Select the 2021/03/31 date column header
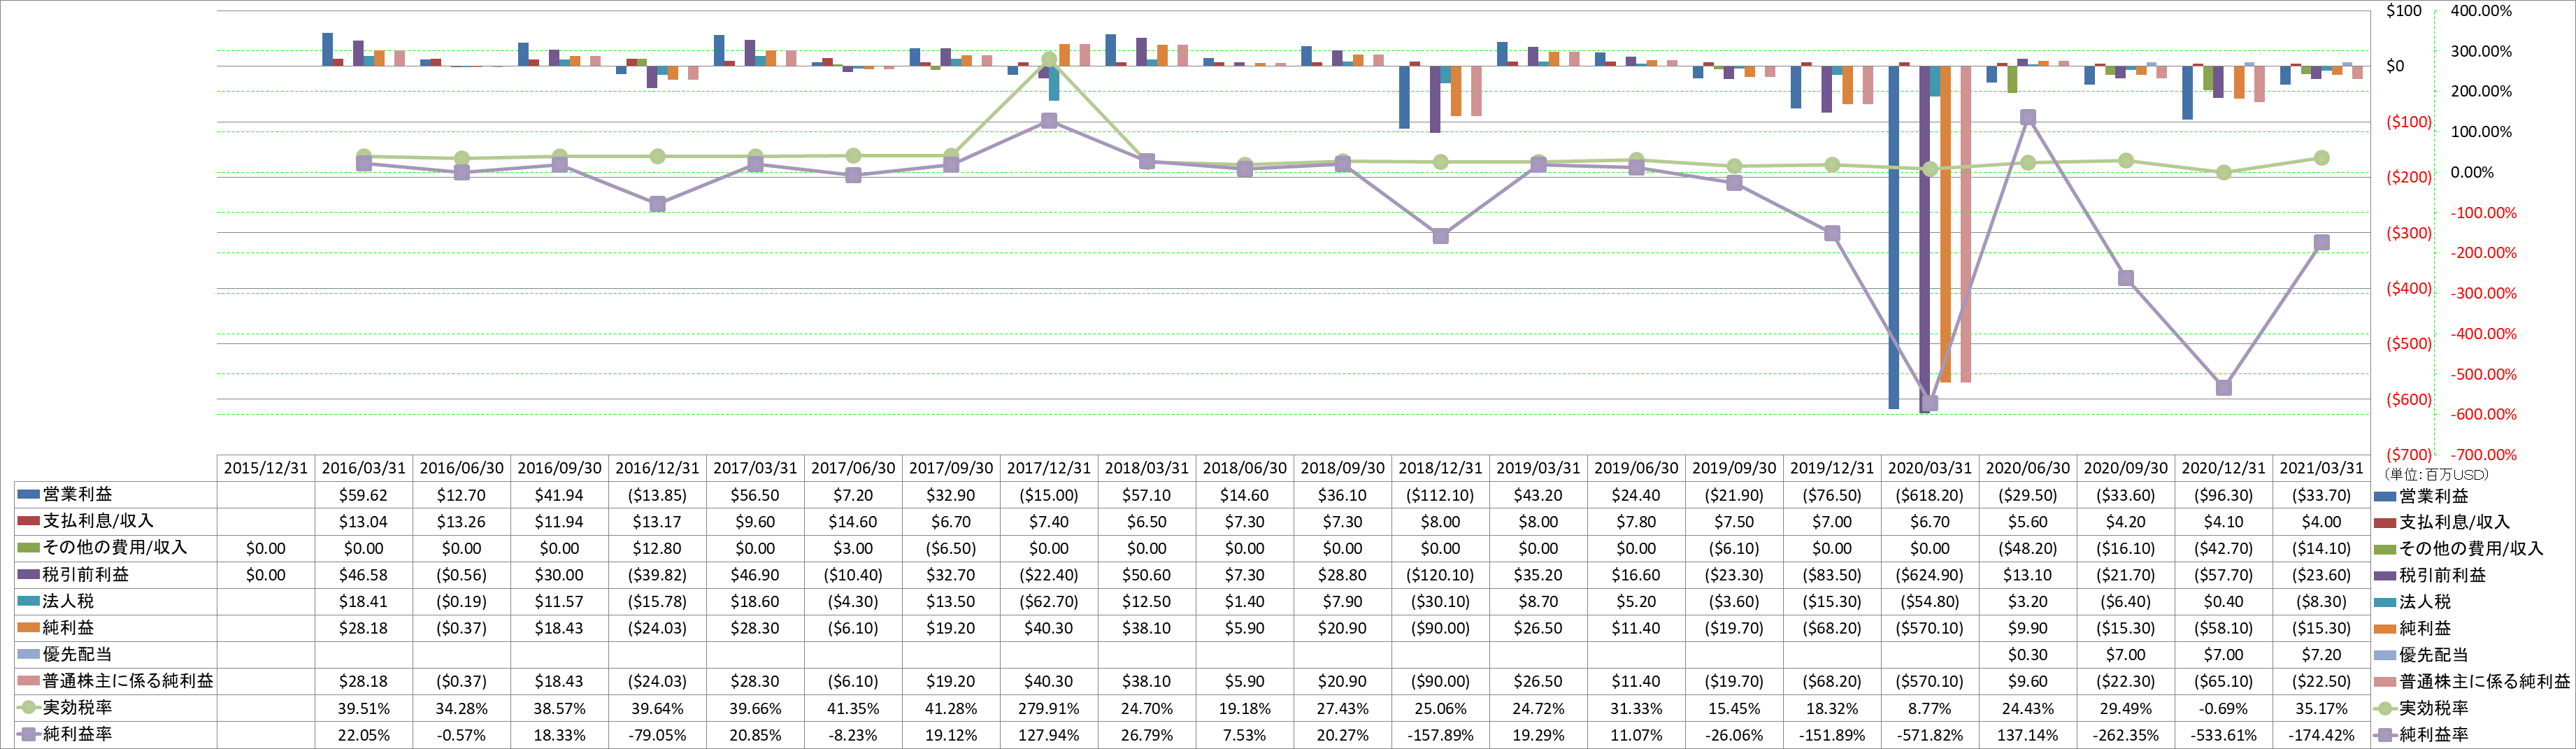 (2321, 468)
